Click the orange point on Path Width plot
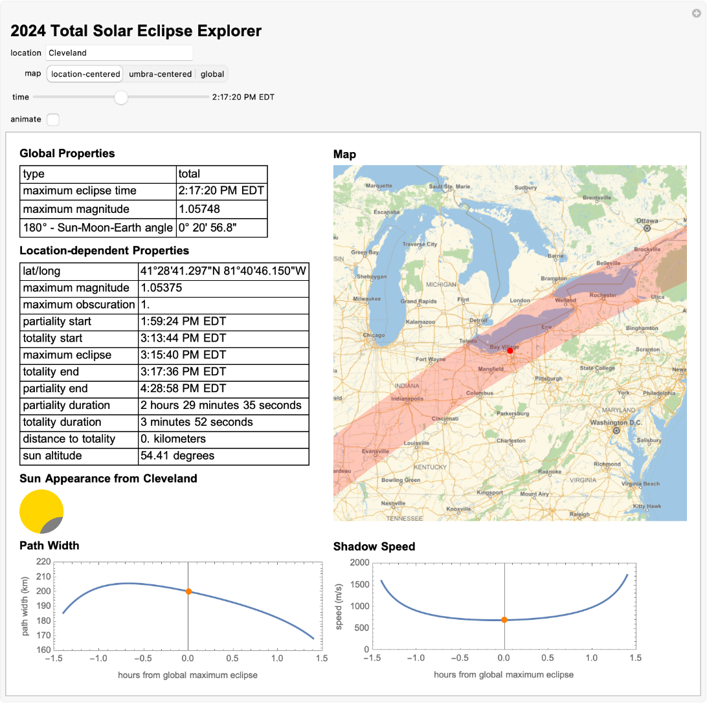 click(188, 590)
